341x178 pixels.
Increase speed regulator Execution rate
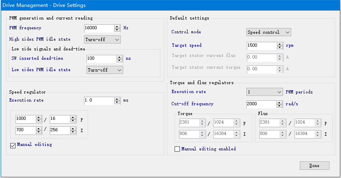pos(117,99)
